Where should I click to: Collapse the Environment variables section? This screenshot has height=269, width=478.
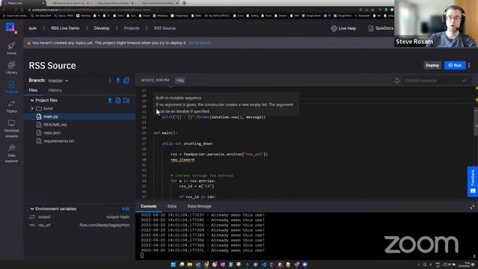32,209
